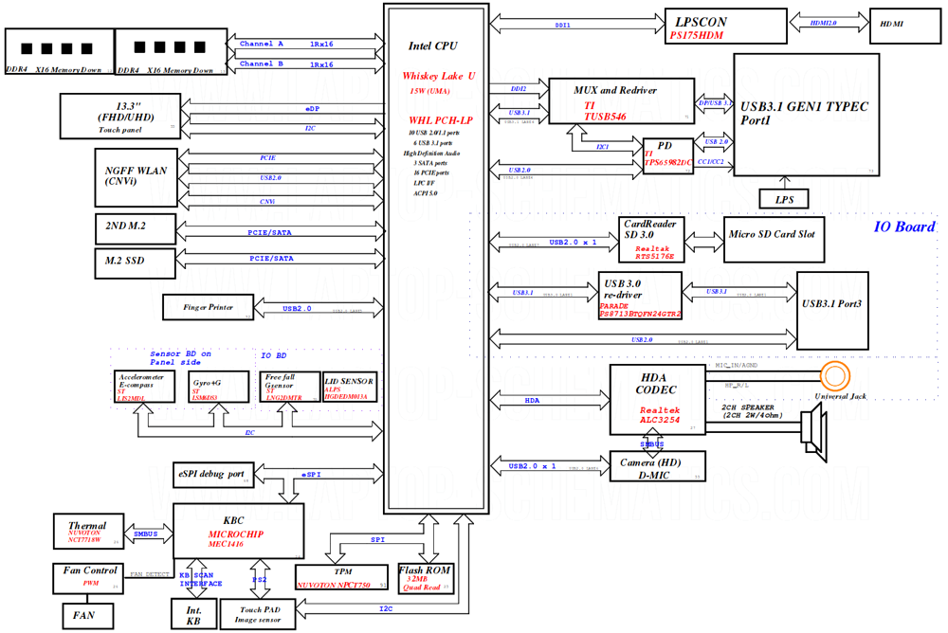Viewport: 948px width, 633px height.
Task: Click the orange Universal Jack circle
Action: click(835, 376)
